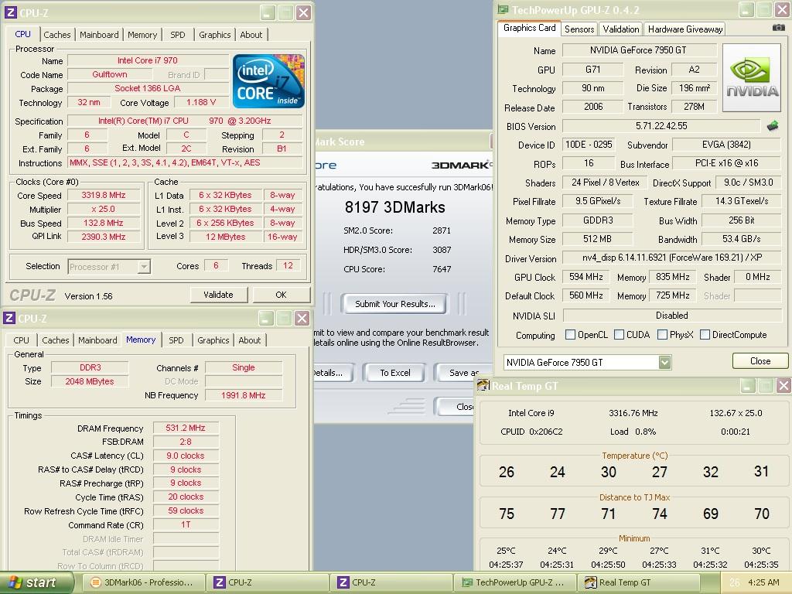Click the Real Temp GT title bar icon
This screenshot has width=792, height=594.
pyautogui.click(x=483, y=385)
